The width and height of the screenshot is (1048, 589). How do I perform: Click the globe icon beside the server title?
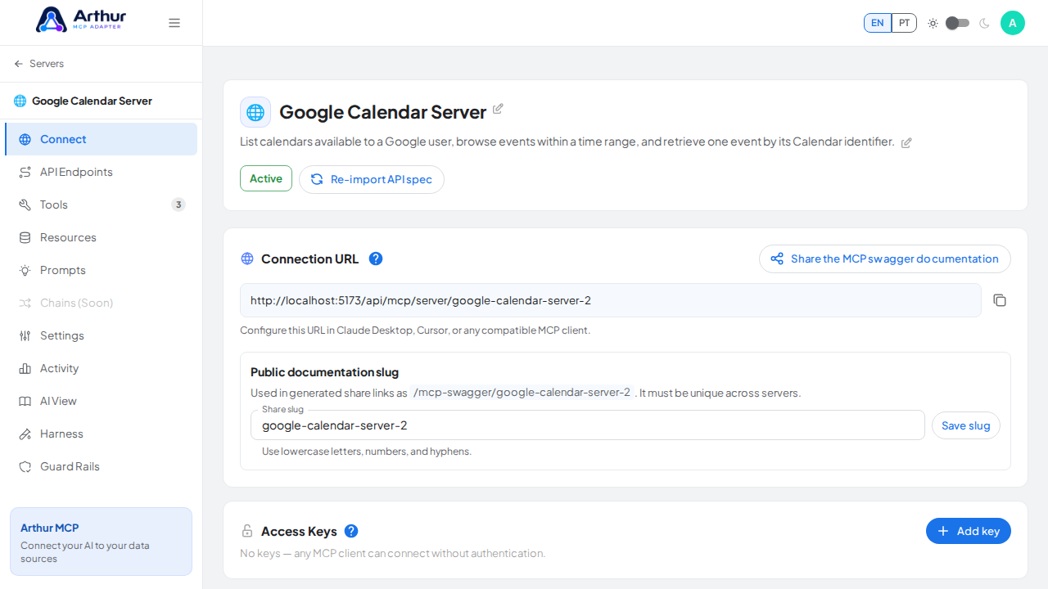[255, 112]
